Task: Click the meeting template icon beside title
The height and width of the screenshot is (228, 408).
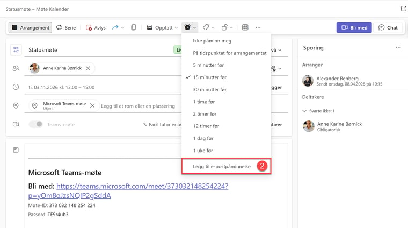Action: [x=16, y=50]
